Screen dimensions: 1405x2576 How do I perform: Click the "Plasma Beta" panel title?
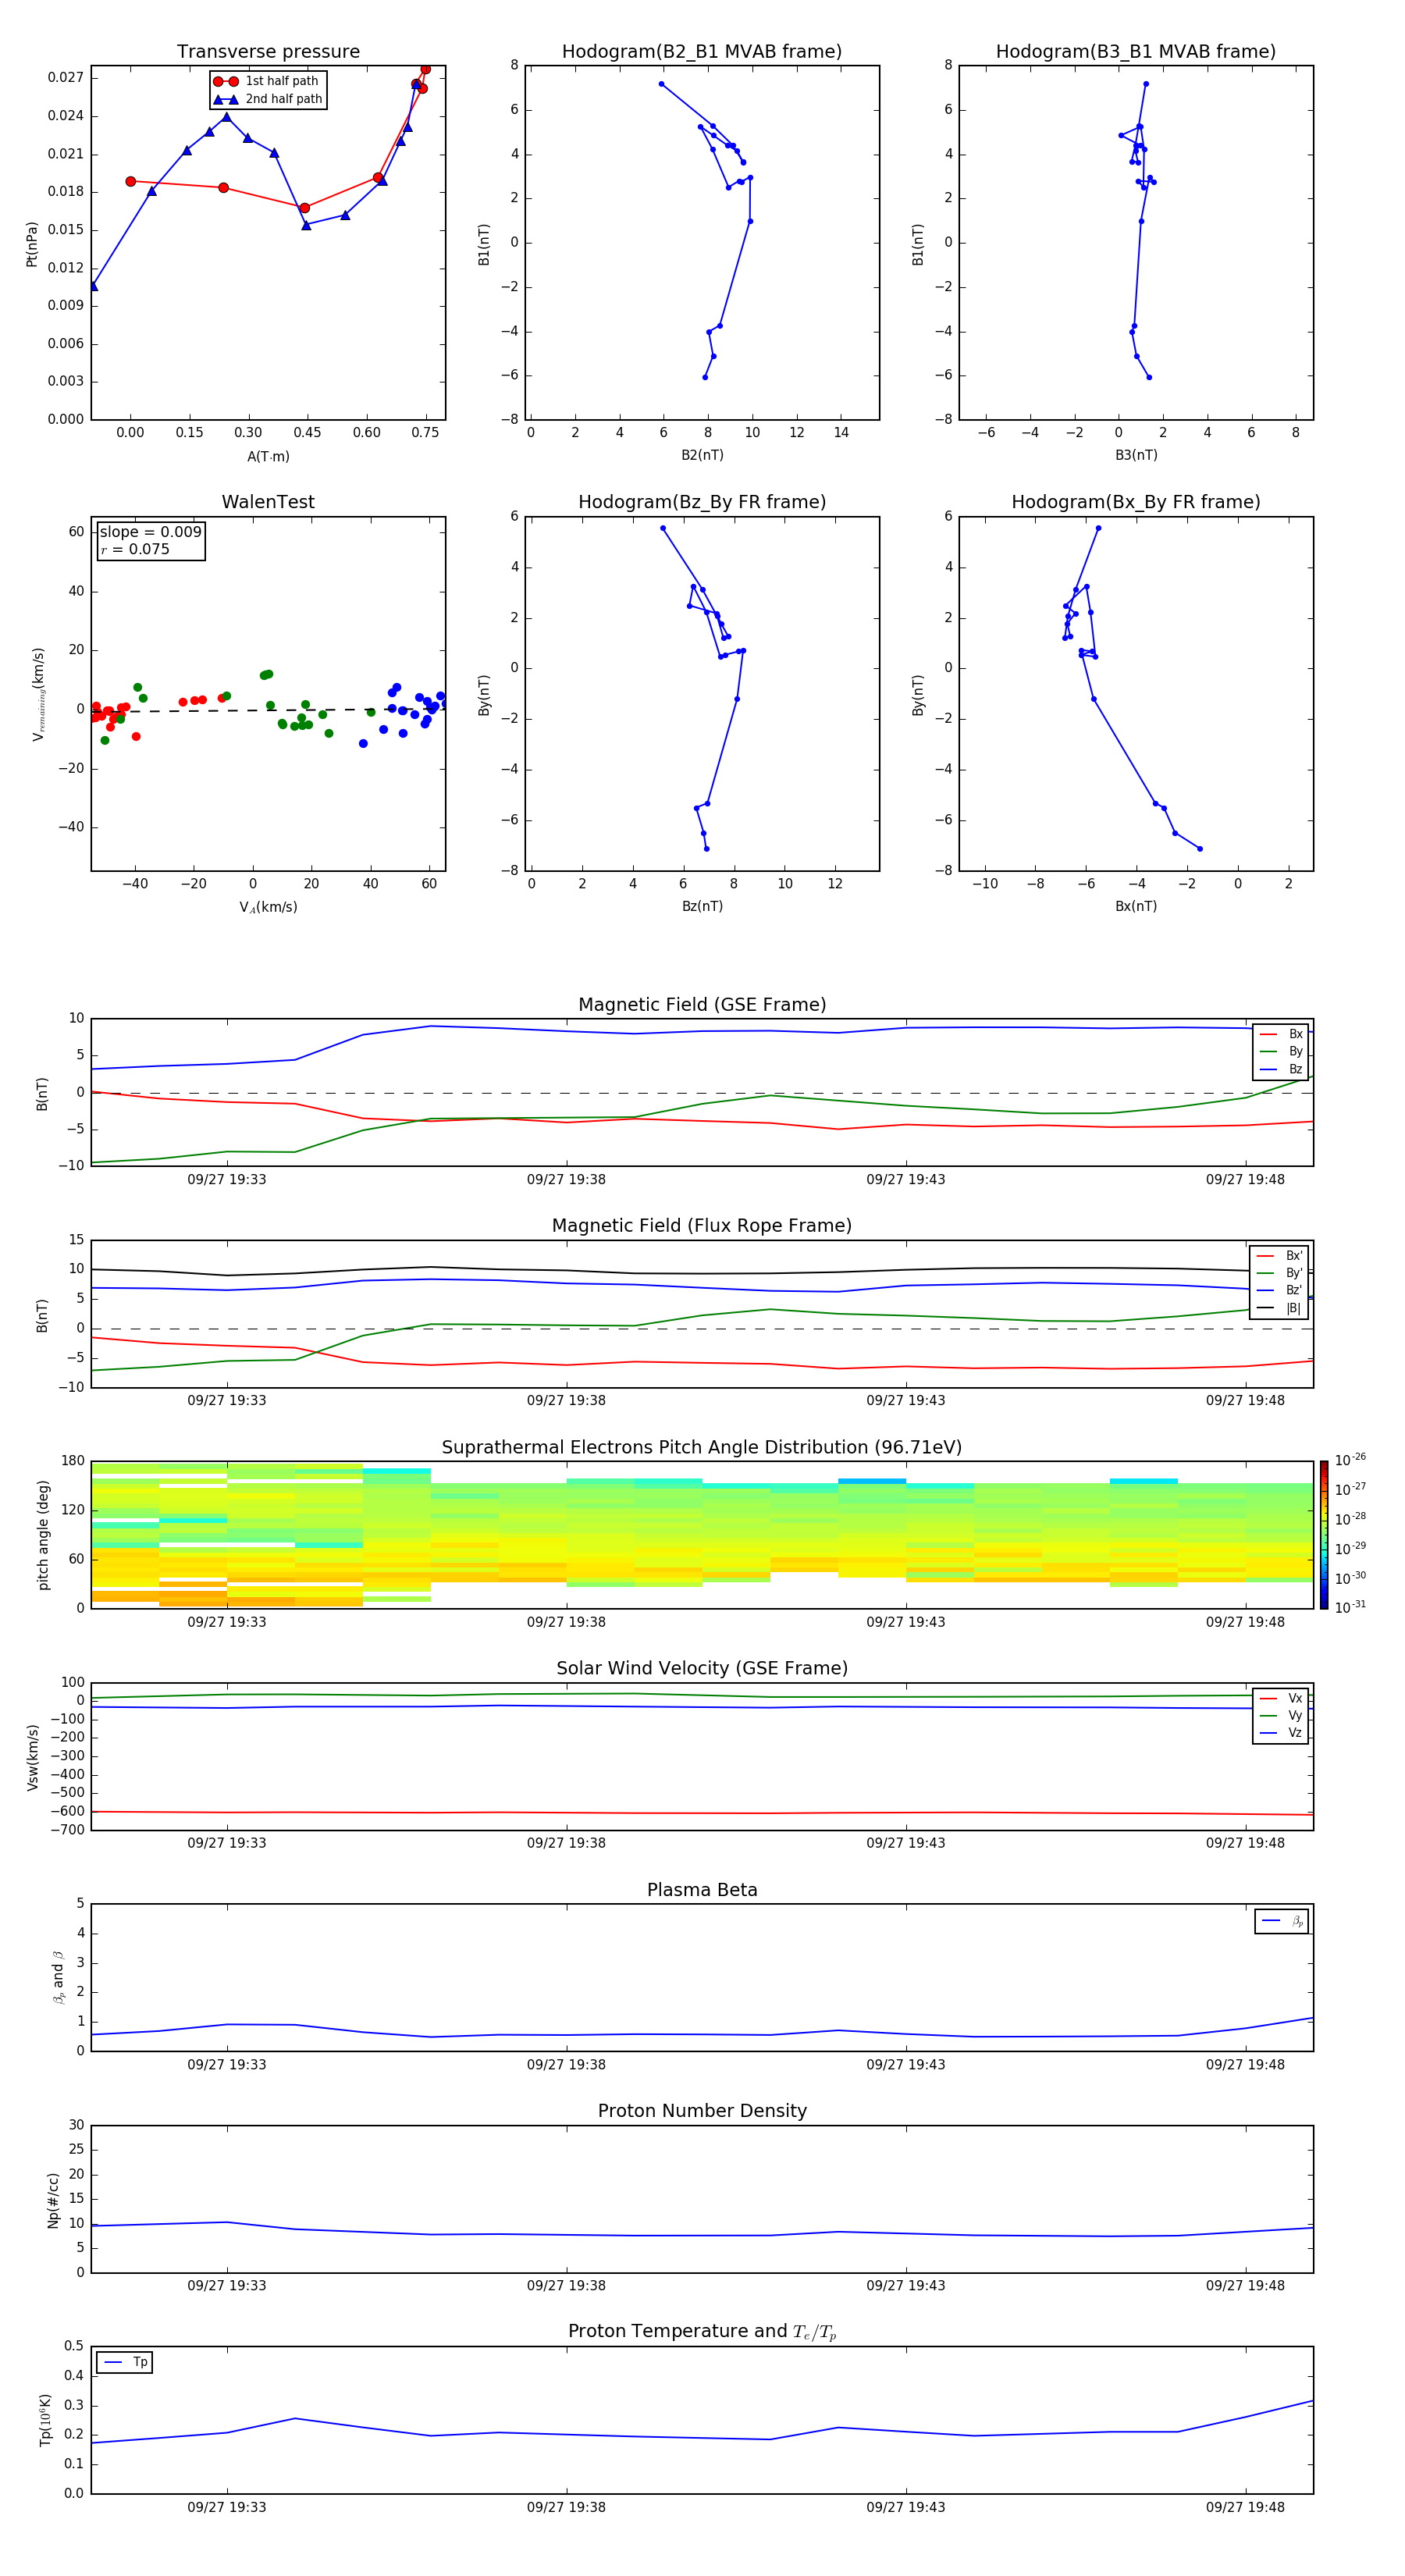(702, 1890)
